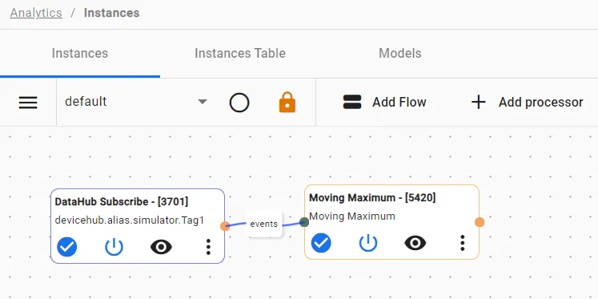Click the Instances breadcrumb text
Image resolution: width=598 pixels, height=299 pixels.
point(112,13)
